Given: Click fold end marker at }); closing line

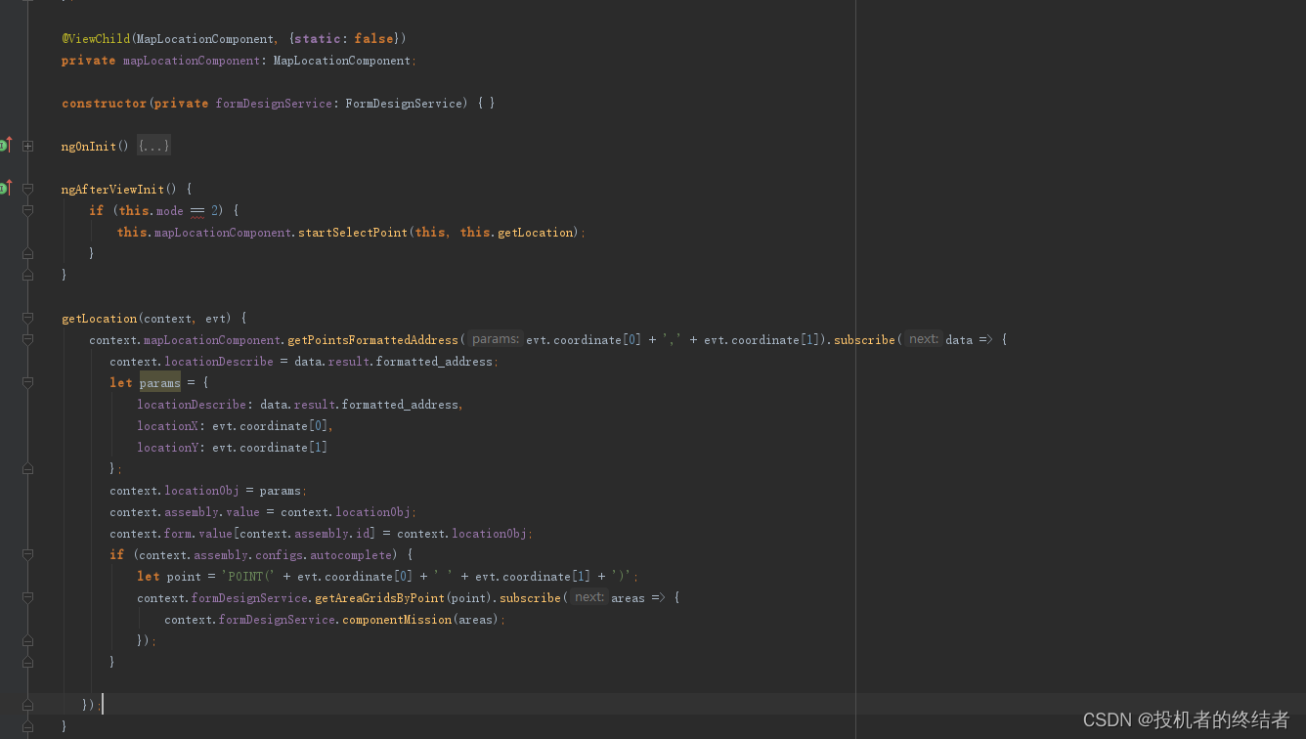Looking at the screenshot, I should (x=27, y=705).
